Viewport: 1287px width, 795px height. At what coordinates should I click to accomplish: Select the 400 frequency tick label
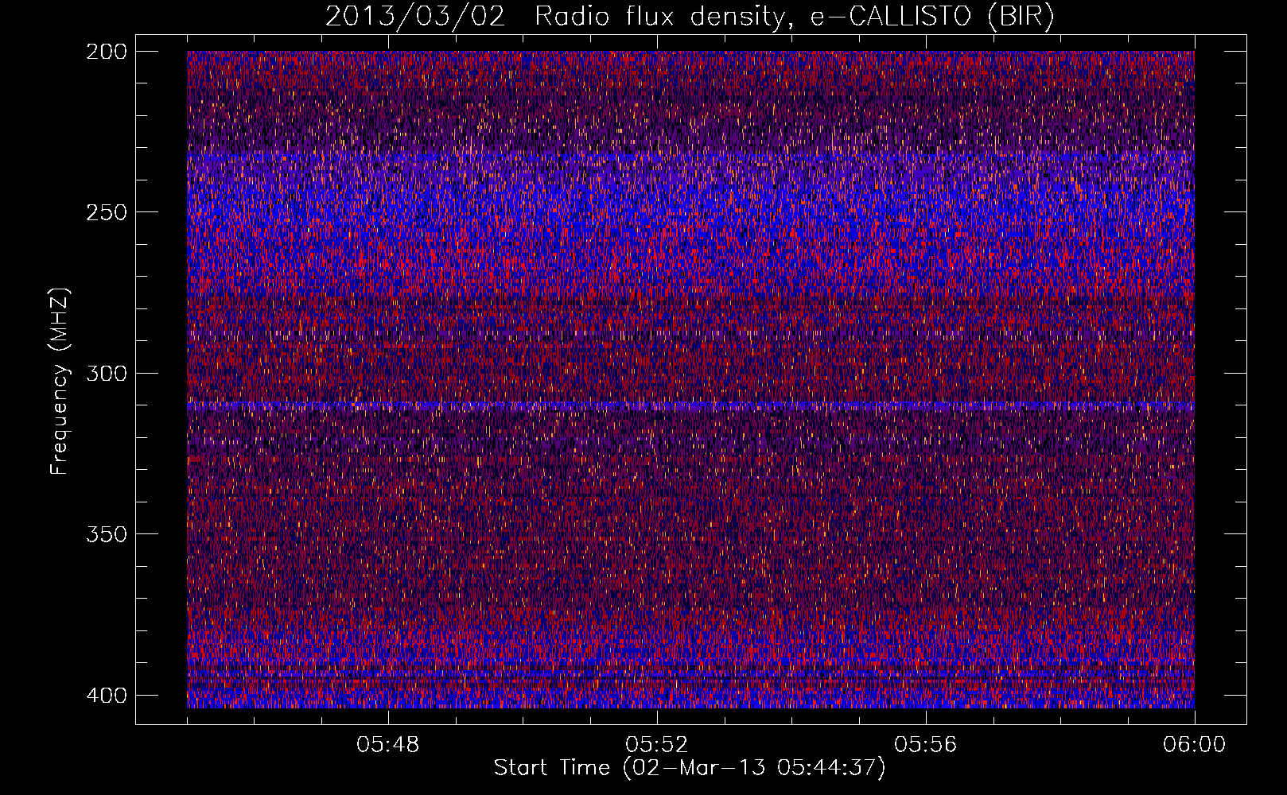click(x=106, y=696)
